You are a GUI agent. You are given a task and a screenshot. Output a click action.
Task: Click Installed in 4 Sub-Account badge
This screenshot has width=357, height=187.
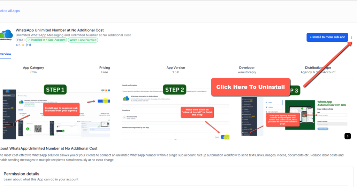[x=46, y=40]
